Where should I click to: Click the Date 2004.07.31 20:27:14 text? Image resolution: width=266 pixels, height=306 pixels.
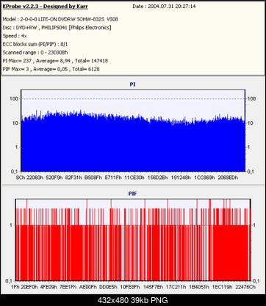tap(164, 7)
